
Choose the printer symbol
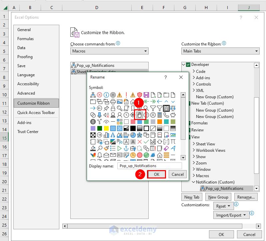[113, 102]
